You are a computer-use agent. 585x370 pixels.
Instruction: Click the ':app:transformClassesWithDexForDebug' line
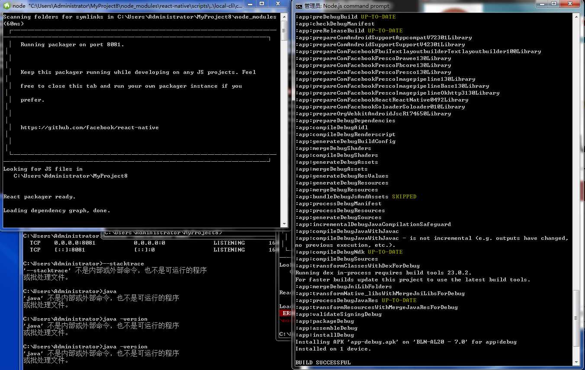point(357,266)
